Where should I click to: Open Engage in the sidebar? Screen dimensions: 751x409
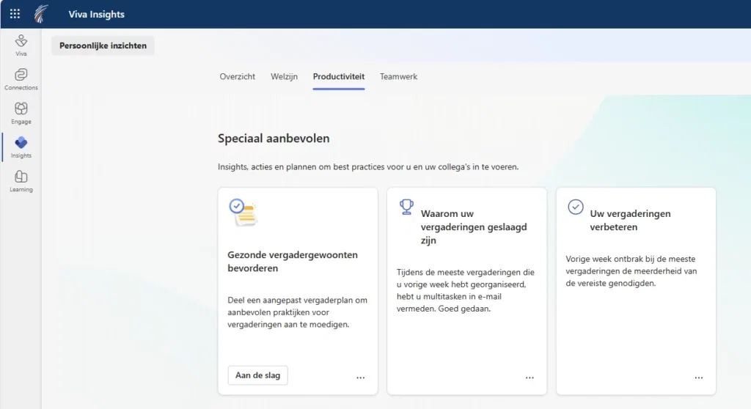point(21,113)
